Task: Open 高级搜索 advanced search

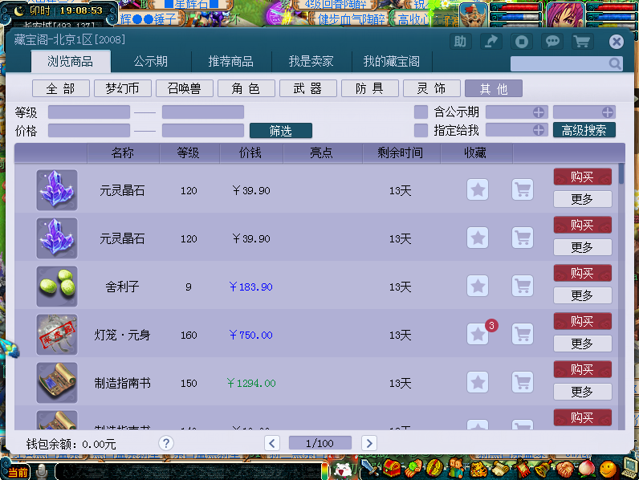Action: coord(584,130)
